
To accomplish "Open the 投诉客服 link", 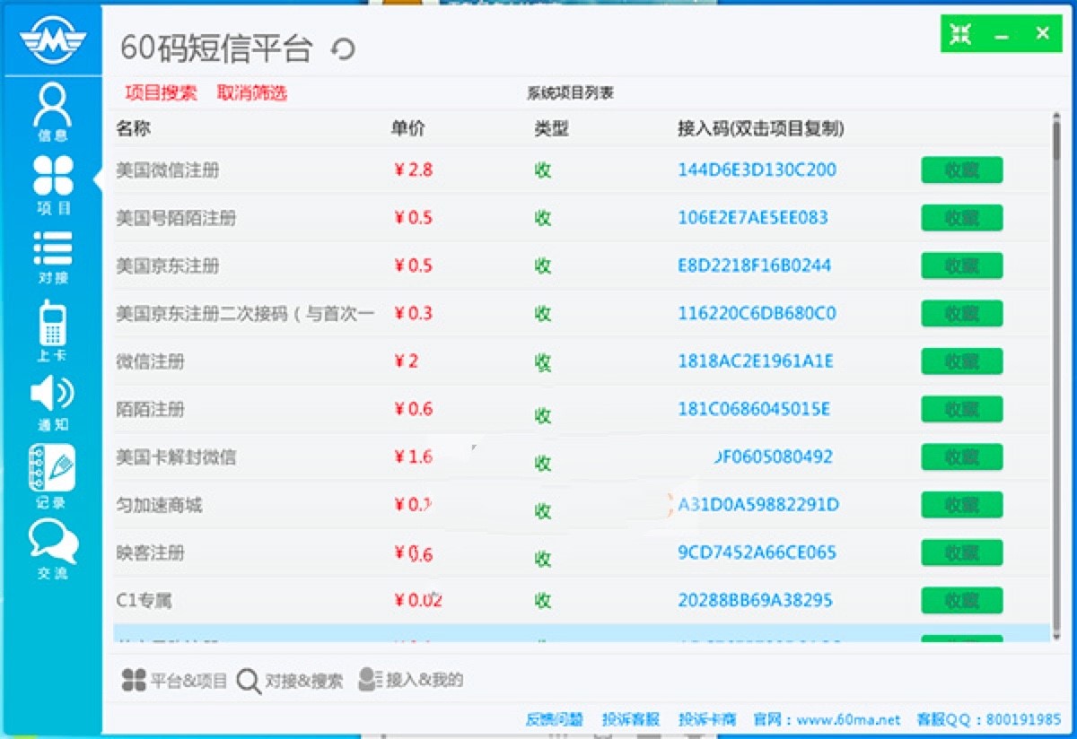I will pos(631,719).
